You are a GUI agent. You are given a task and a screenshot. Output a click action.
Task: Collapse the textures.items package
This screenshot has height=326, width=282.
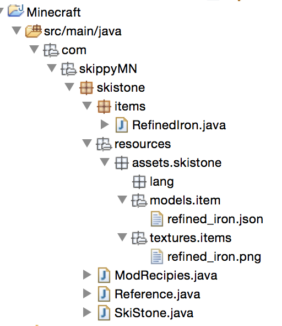coord(122,237)
